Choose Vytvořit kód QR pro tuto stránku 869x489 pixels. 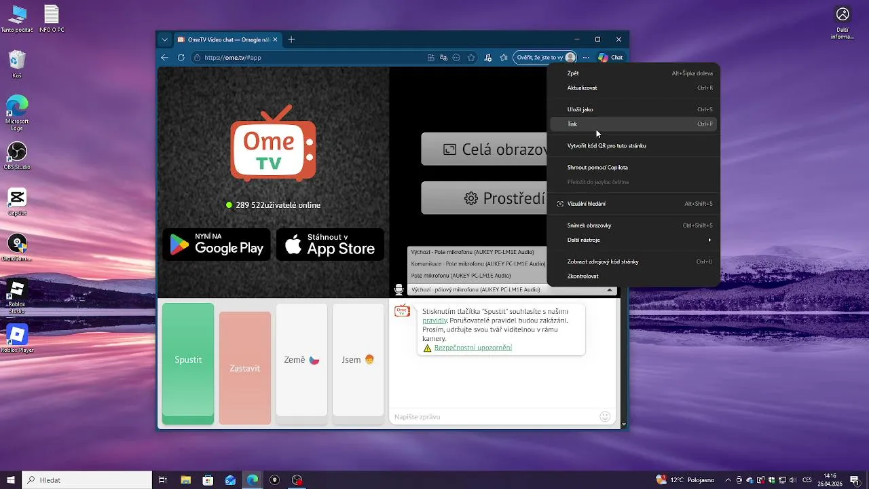click(633, 146)
